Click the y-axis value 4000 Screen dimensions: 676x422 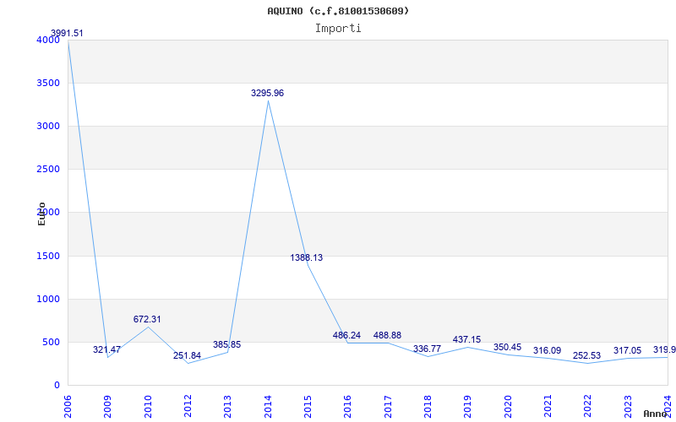pos(48,40)
